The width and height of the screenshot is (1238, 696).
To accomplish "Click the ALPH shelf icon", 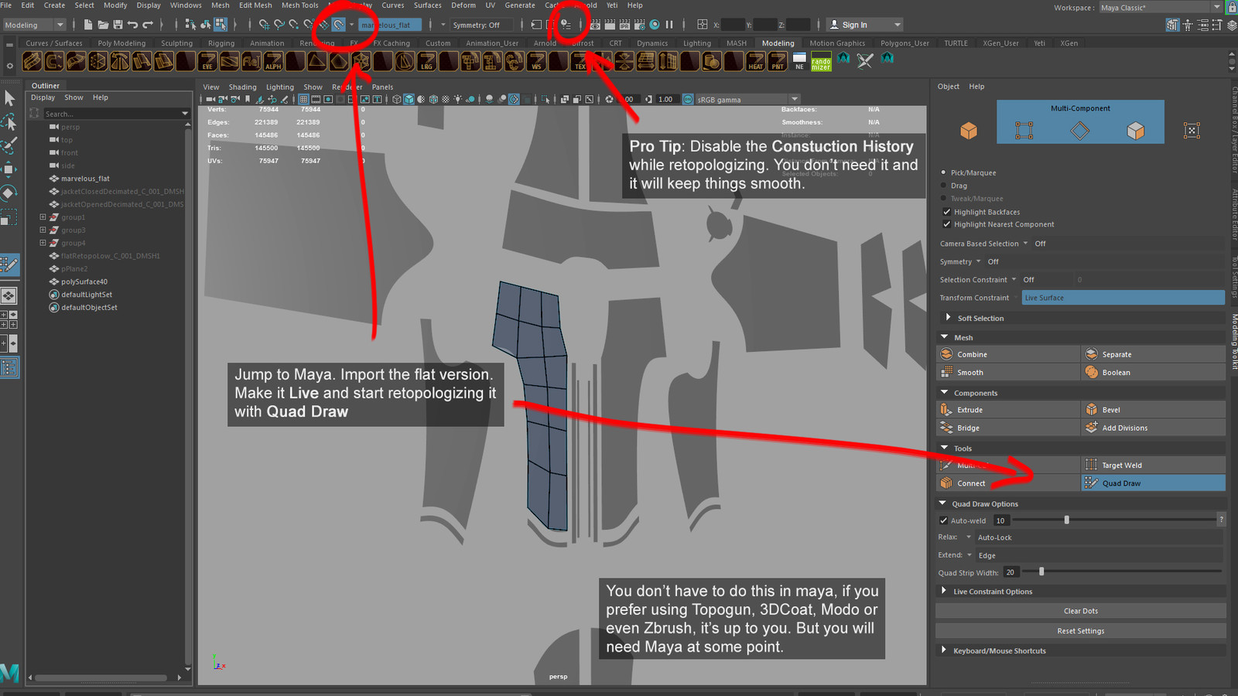I will 273,61.
